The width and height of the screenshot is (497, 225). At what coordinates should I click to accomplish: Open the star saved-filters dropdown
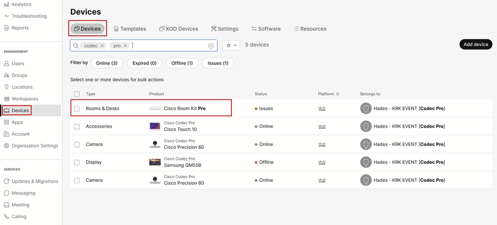(x=231, y=45)
